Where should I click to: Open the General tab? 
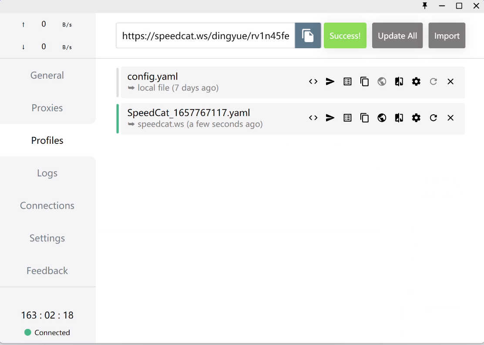pos(47,75)
